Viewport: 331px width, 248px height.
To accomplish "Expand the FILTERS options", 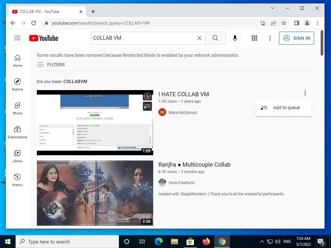I will click(51, 65).
